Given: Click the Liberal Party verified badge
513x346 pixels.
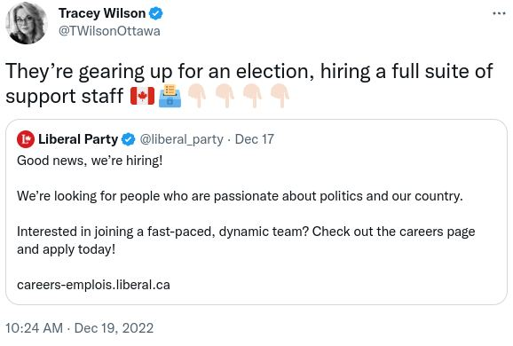Looking at the screenshot, I should point(128,139).
